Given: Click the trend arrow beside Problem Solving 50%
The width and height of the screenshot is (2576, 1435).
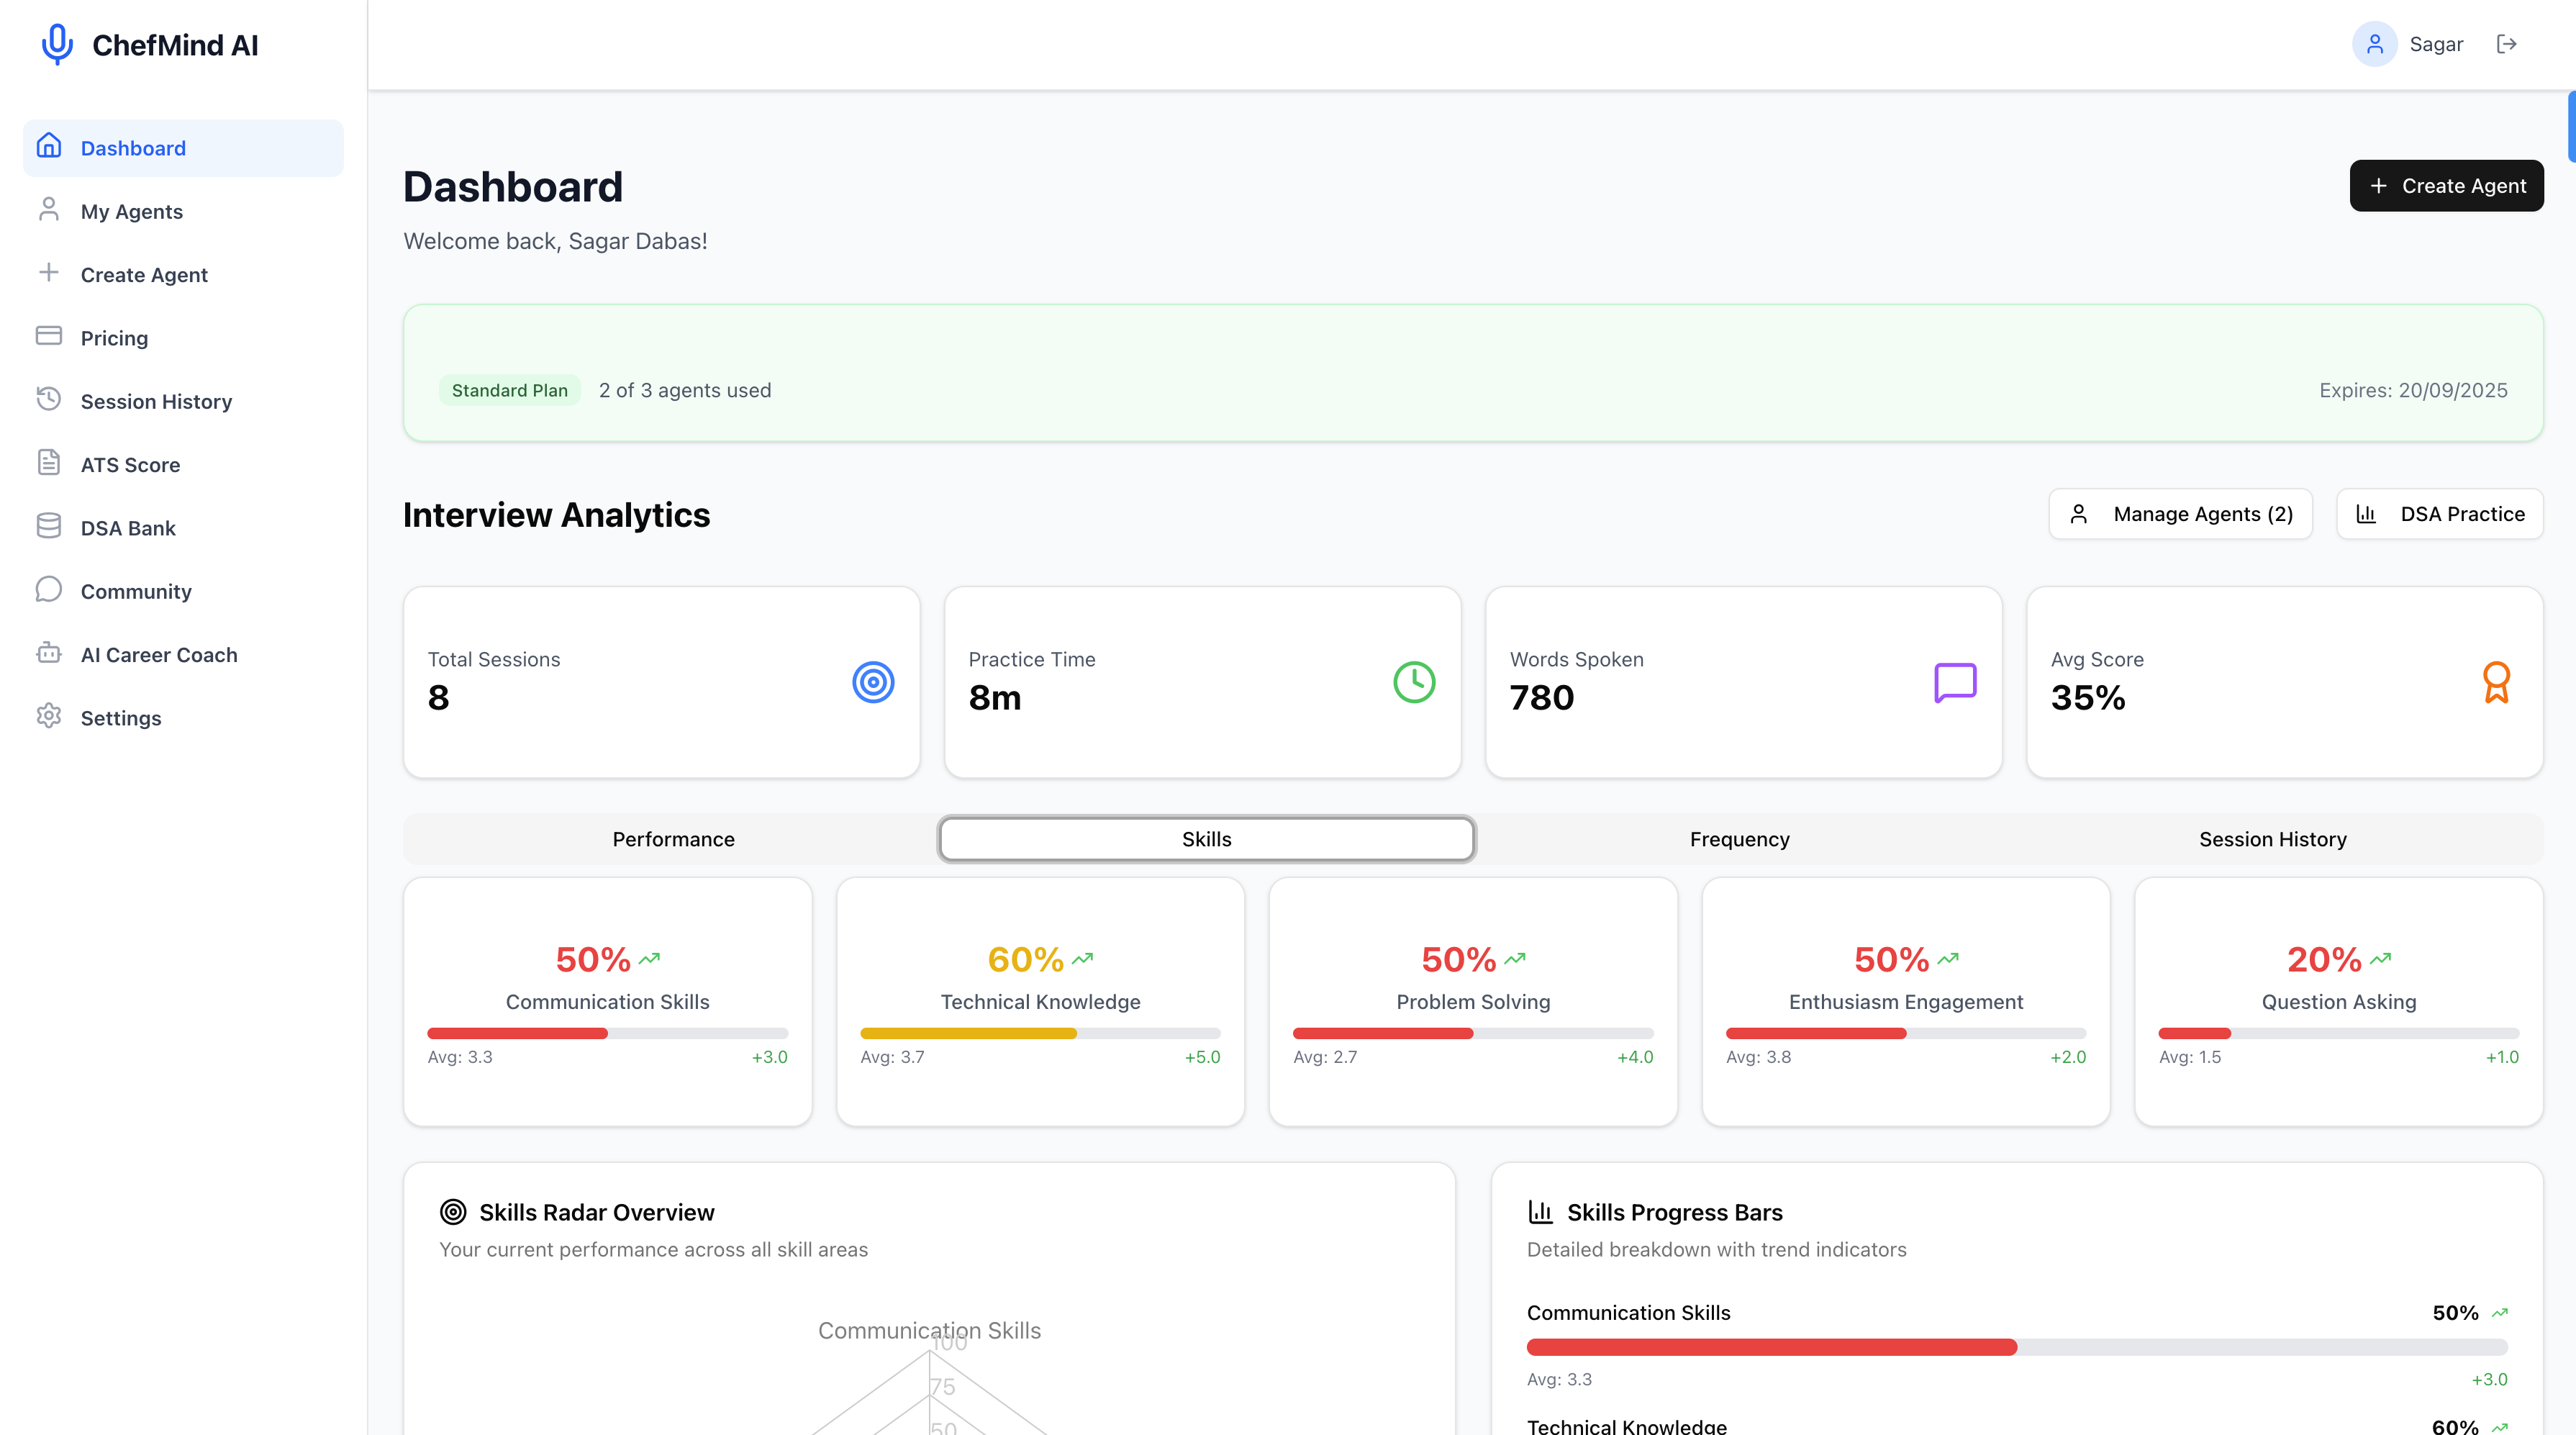Looking at the screenshot, I should coord(1515,959).
